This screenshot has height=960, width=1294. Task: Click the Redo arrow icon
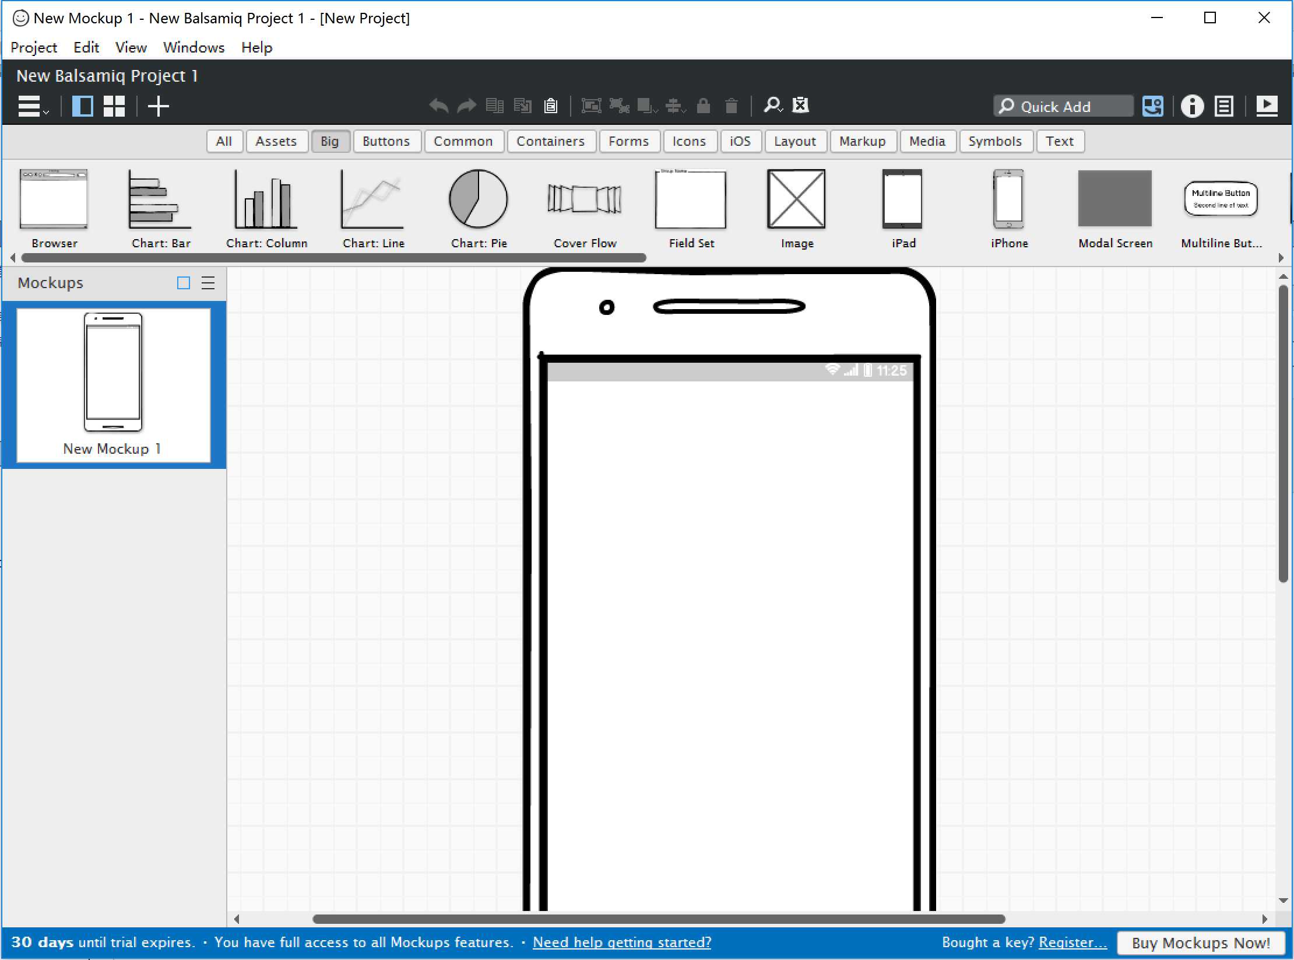pos(467,105)
